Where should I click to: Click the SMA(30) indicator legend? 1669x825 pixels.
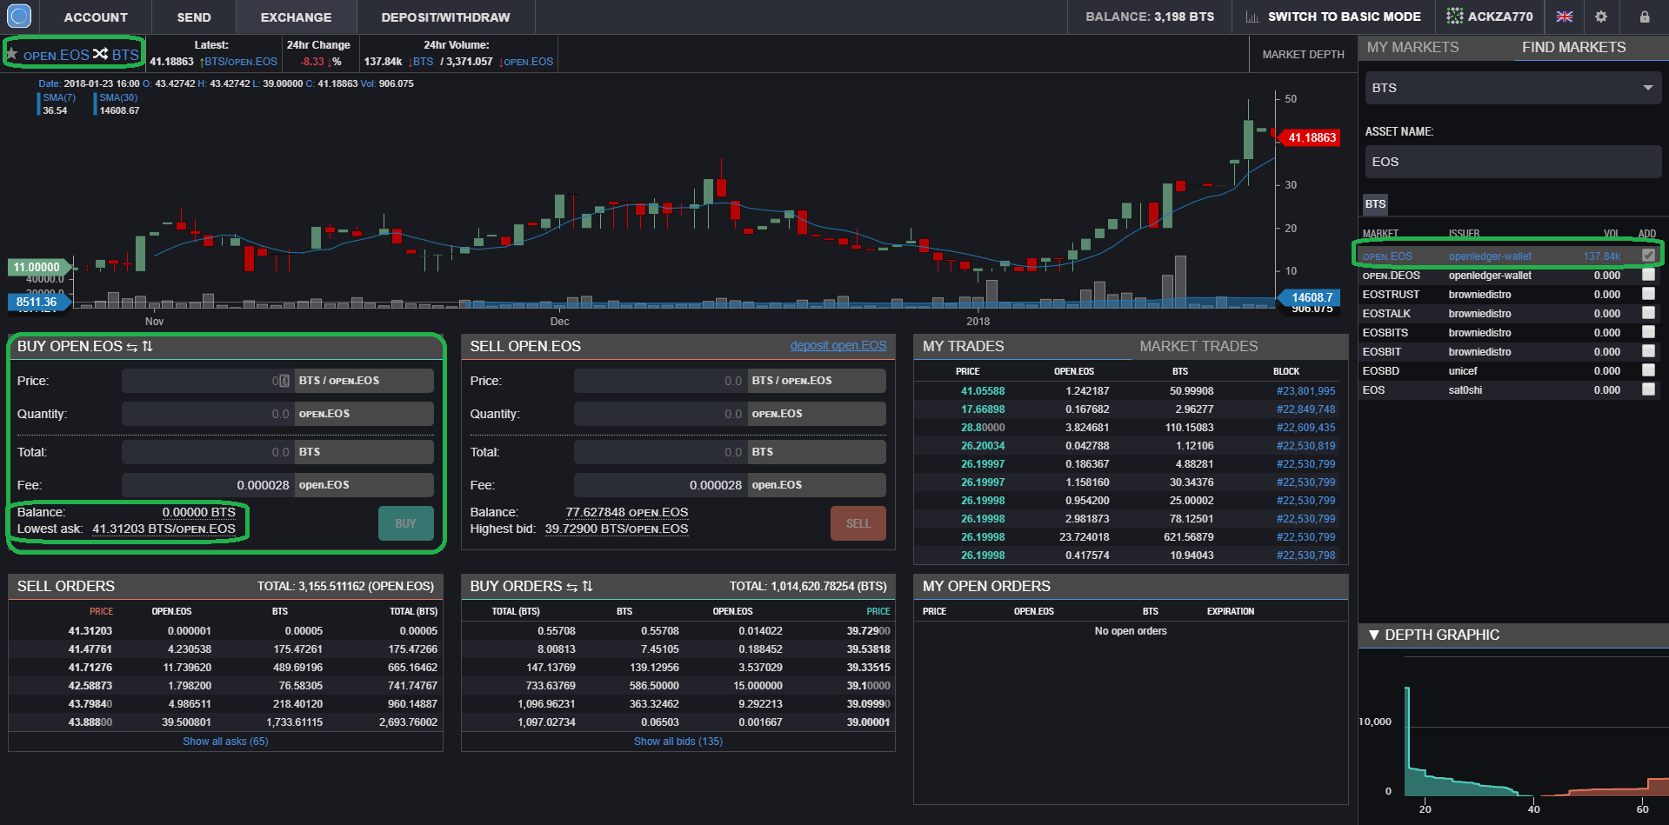[x=118, y=97]
